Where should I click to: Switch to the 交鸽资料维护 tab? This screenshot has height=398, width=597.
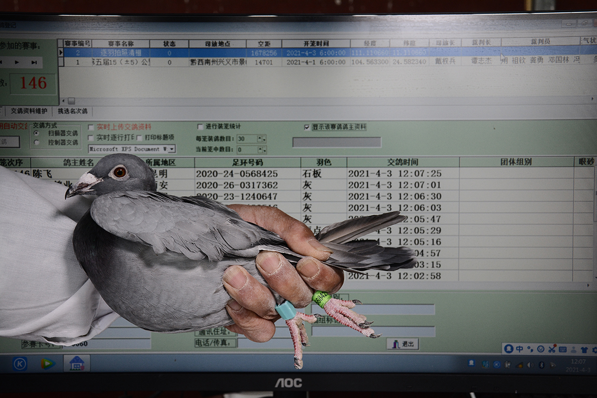[29, 111]
